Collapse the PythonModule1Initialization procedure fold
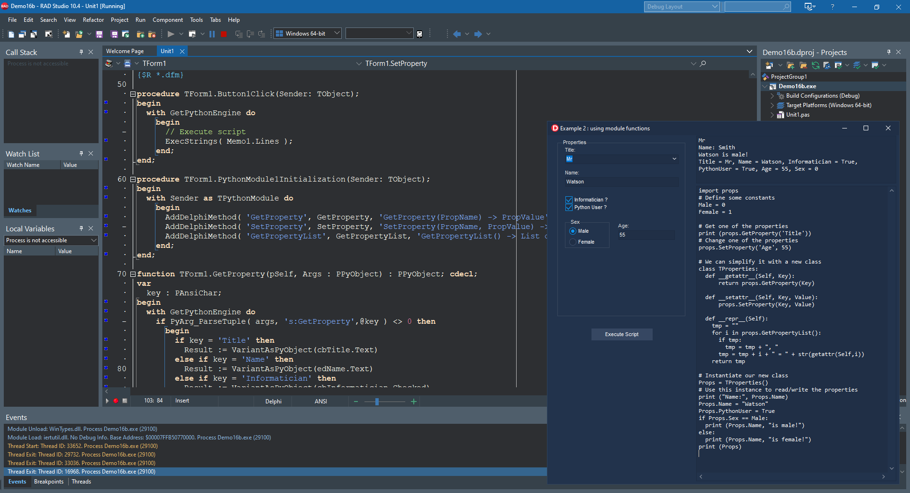Image resolution: width=910 pixels, height=493 pixels. tap(133, 179)
